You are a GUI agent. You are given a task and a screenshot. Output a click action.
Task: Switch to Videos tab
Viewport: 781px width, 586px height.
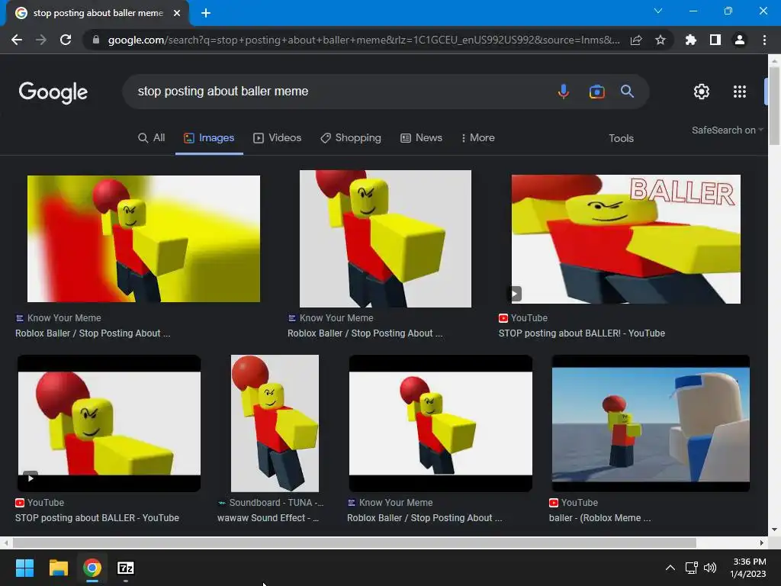pos(278,138)
